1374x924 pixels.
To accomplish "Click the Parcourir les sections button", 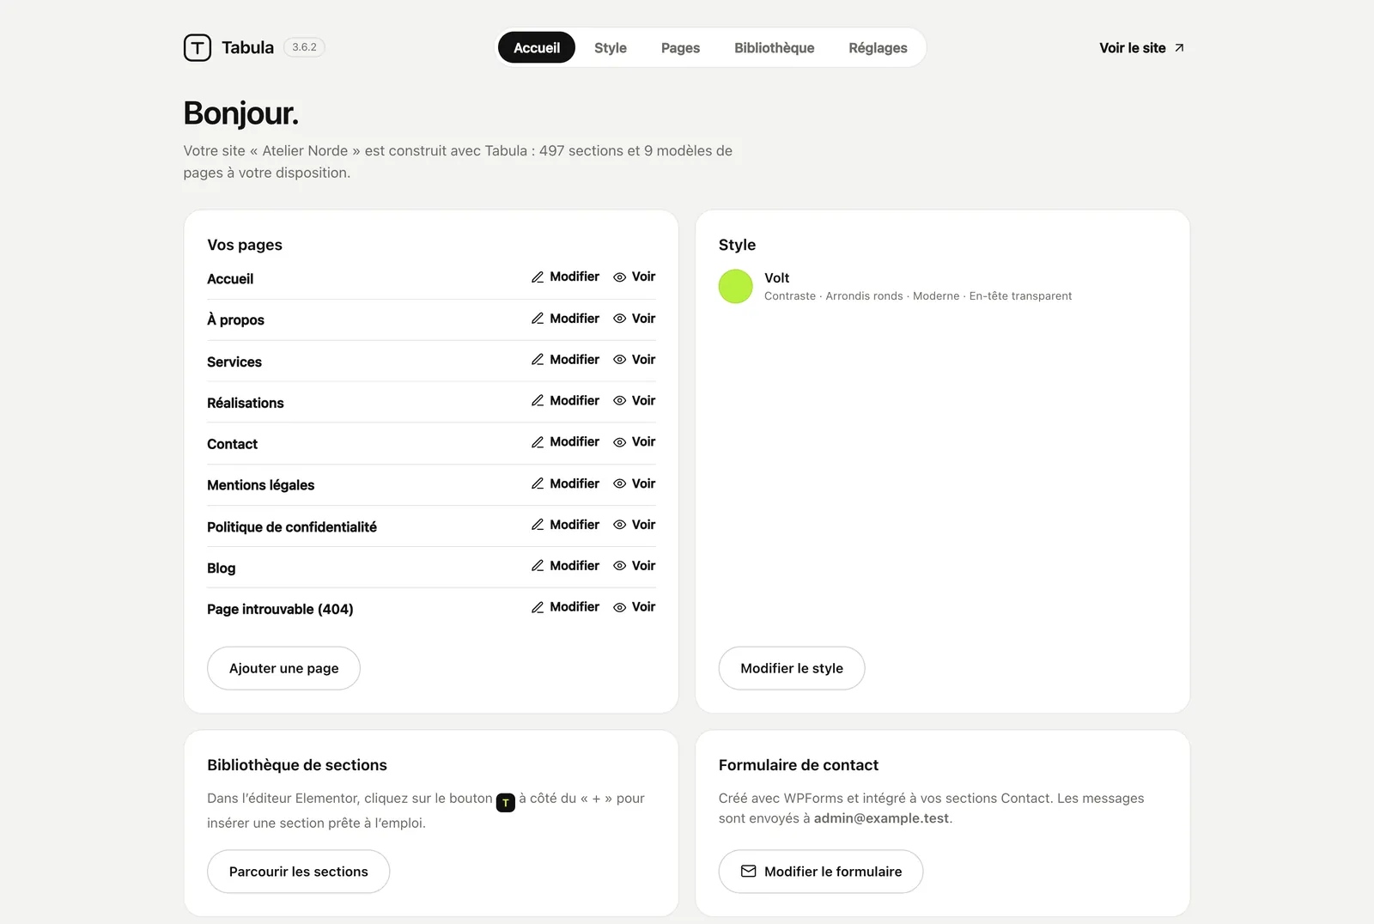I will coord(298,872).
